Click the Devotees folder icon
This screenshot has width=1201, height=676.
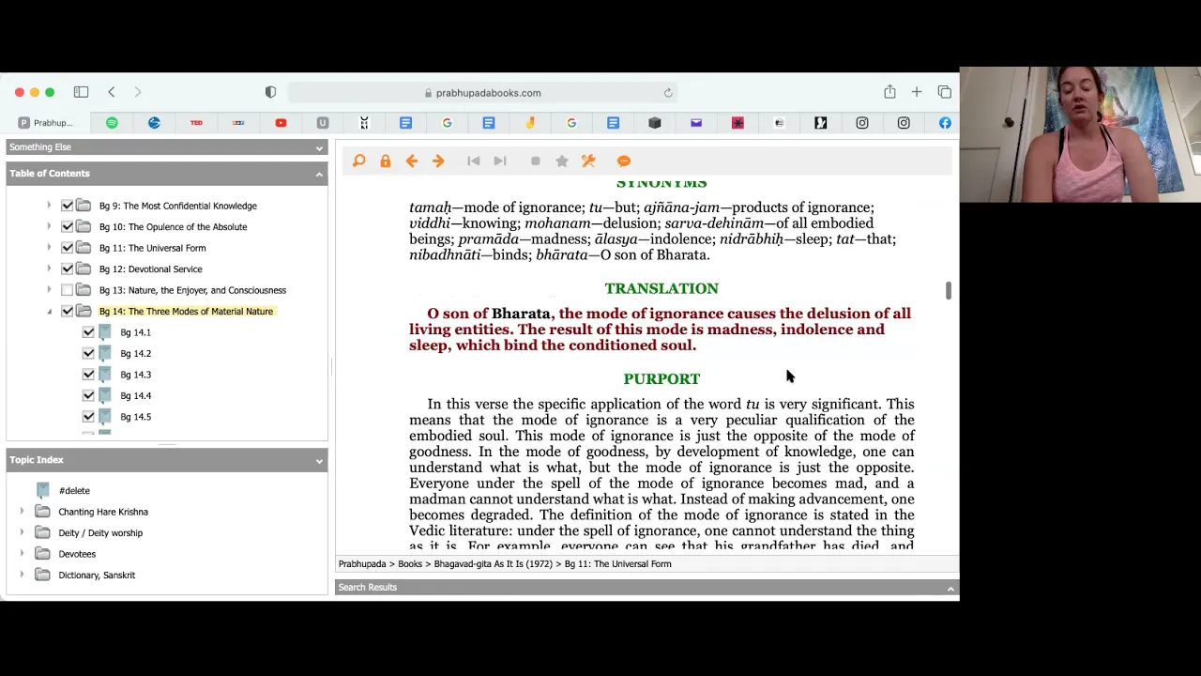pyautogui.click(x=42, y=554)
